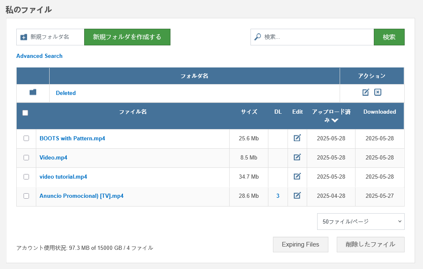The height and width of the screenshot is (269, 423).
Task: Click the Edit column header
Action: tap(297, 112)
